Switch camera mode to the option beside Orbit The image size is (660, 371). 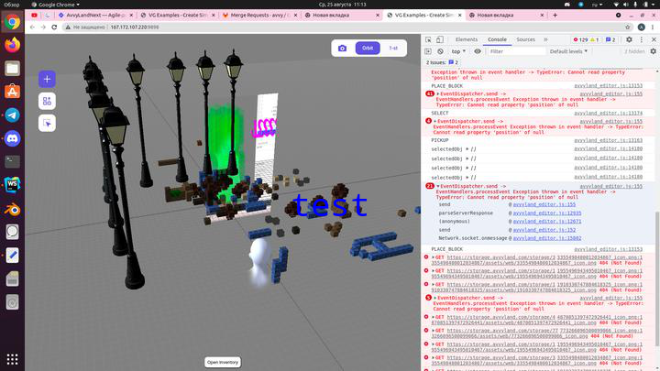393,48
